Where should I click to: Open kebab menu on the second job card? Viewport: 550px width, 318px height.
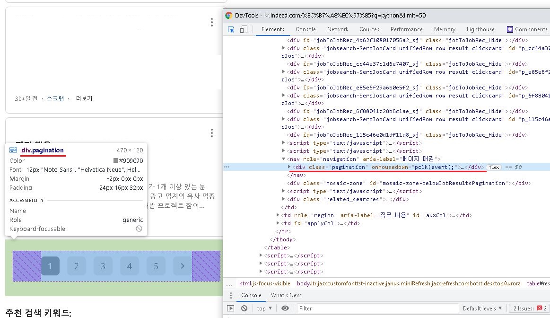[211, 133]
